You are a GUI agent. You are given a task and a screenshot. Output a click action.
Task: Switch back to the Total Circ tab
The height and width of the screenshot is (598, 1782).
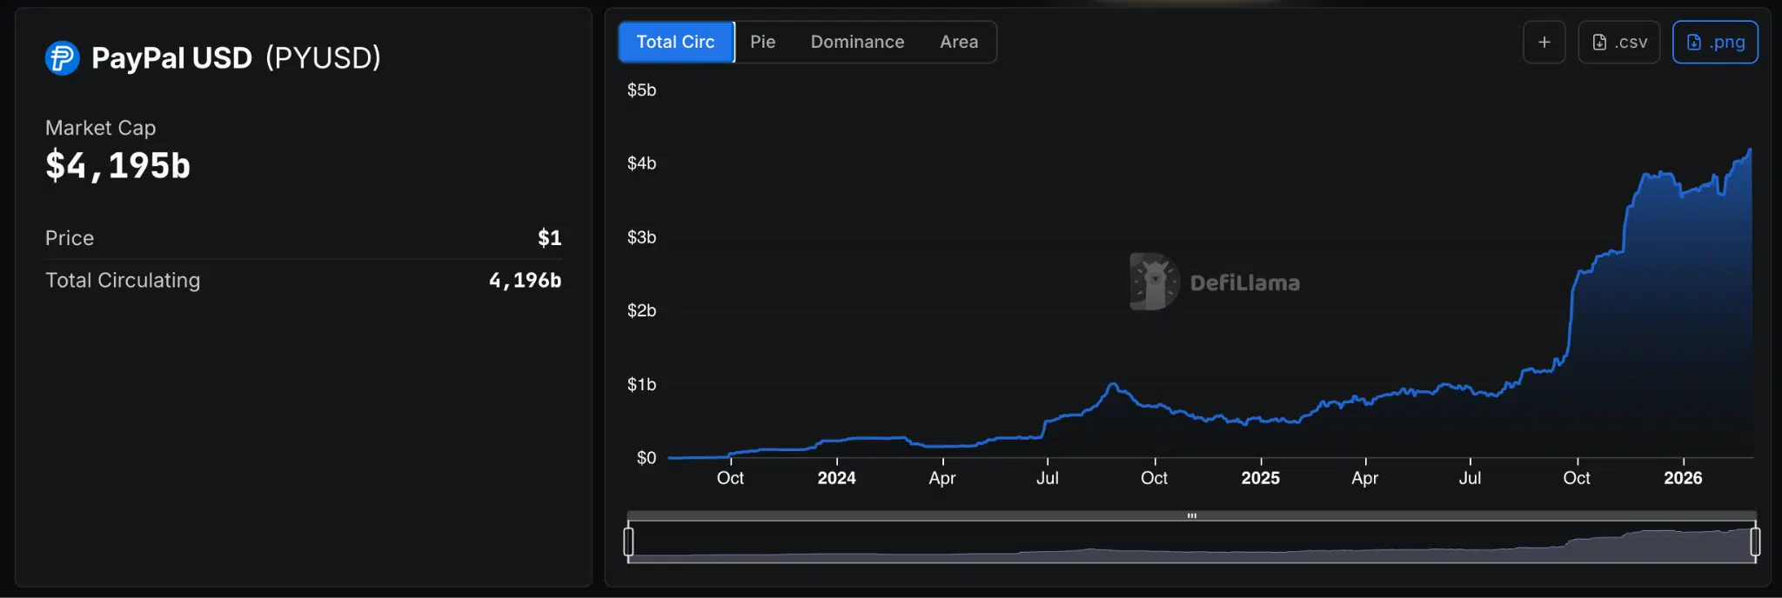coord(677,41)
